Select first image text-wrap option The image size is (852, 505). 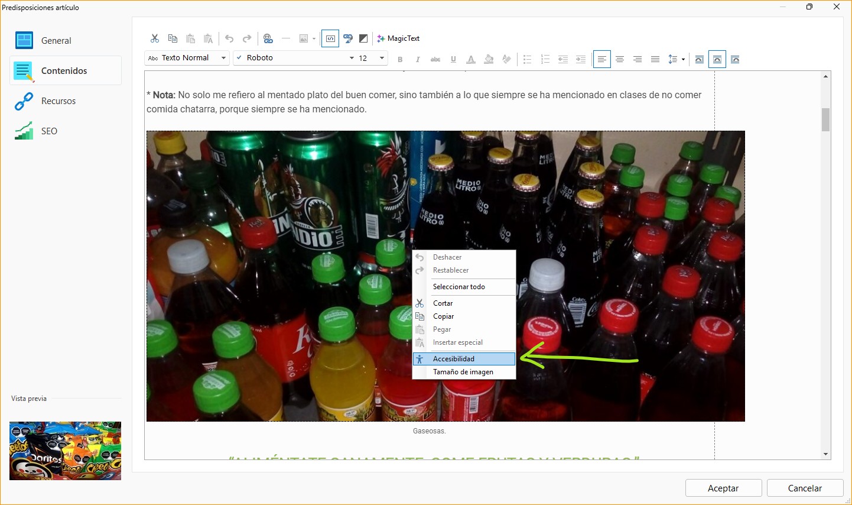(699, 59)
